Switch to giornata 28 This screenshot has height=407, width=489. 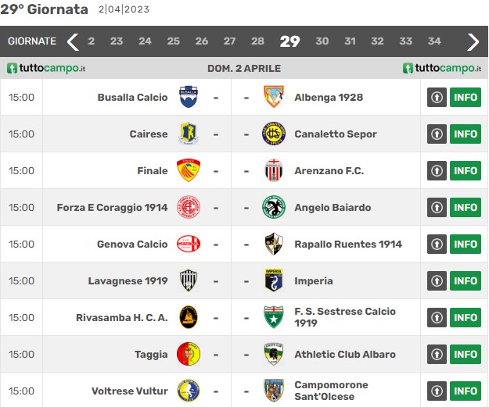tap(257, 41)
